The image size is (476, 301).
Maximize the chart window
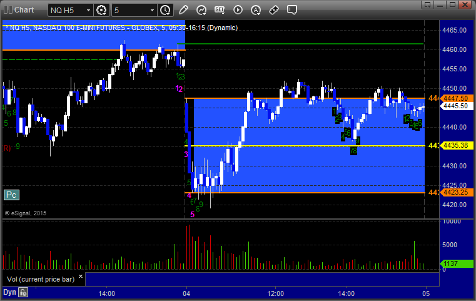453,4
